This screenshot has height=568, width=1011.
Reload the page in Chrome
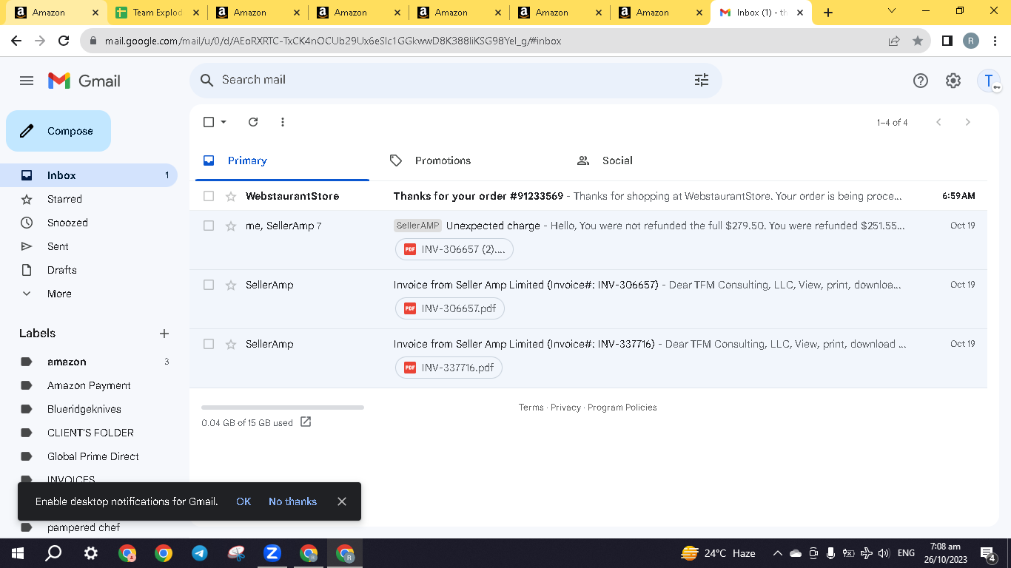pos(64,41)
